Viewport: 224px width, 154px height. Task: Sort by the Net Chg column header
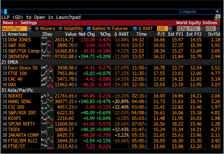pyautogui.click(x=87, y=34)
